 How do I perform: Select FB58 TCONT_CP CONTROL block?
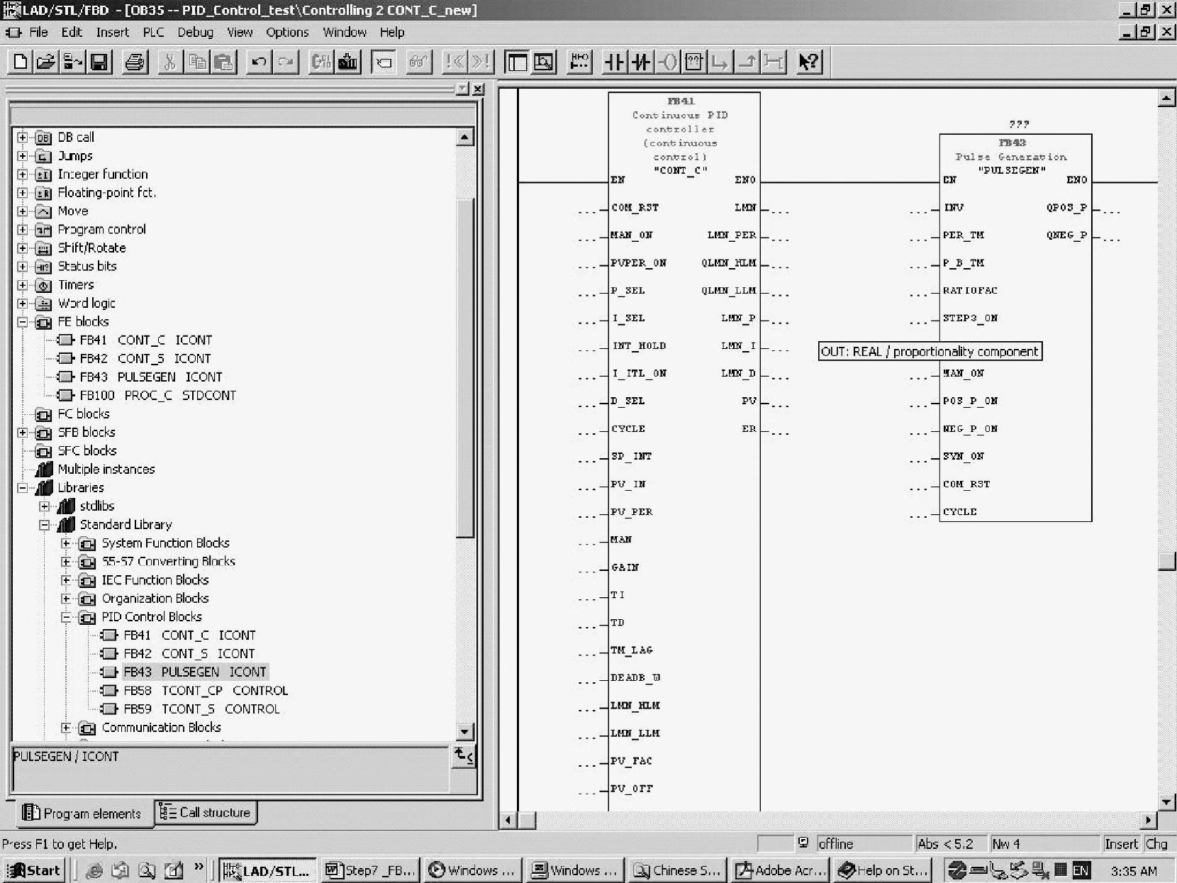(195, 691)
